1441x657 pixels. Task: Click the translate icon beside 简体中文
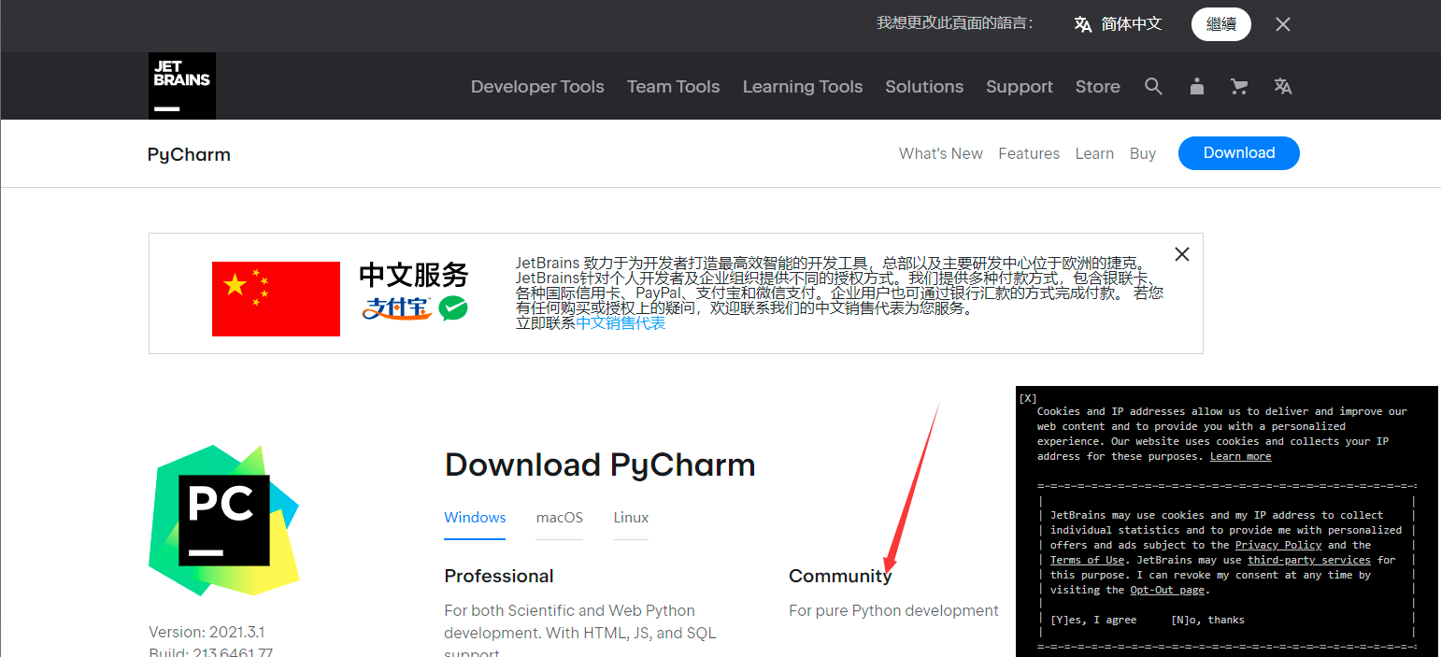coord(1082,23)
